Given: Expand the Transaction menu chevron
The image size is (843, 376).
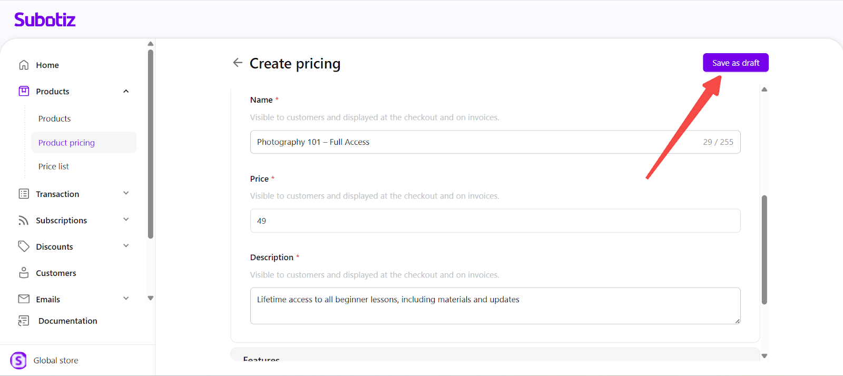Looking at the screenshot, I should (126, 193).
